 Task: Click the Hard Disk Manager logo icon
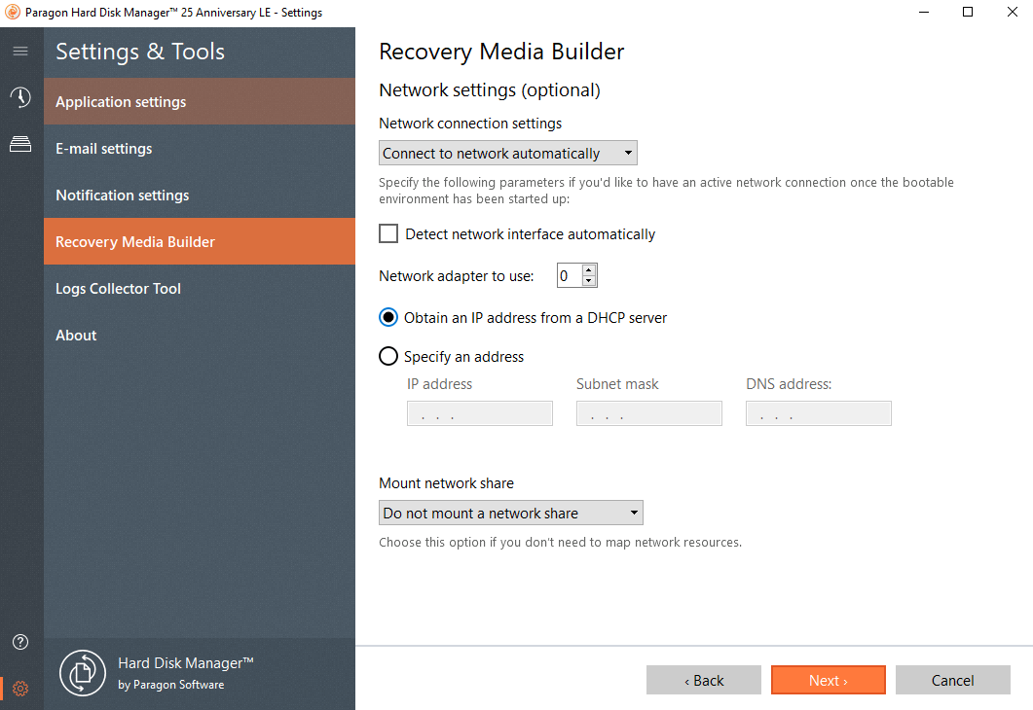coord(82,673)
